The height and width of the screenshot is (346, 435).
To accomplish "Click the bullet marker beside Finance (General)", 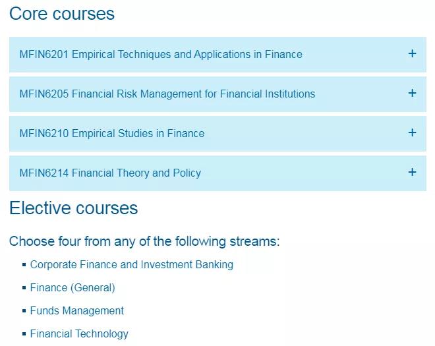I will point(24,288).
